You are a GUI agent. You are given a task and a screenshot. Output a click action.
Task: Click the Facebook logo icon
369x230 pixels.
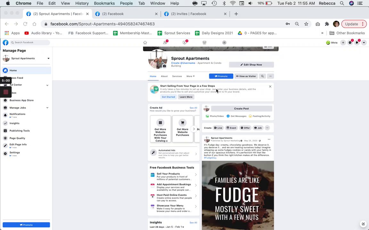[x=5, y=42]
